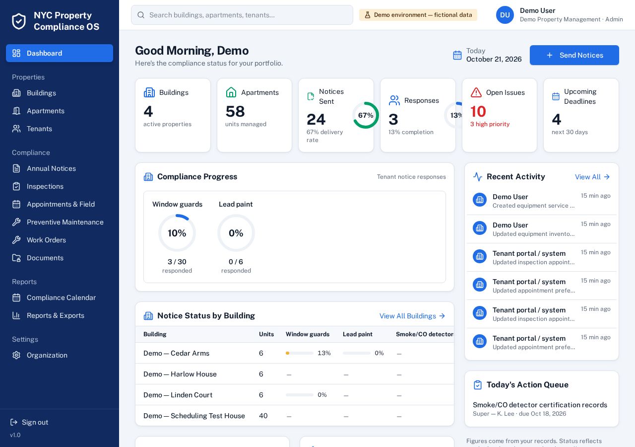This screenshot has width=635, height=447.
Task: Click the Open Issues warning icon
Action: click(x=476, y=92)
